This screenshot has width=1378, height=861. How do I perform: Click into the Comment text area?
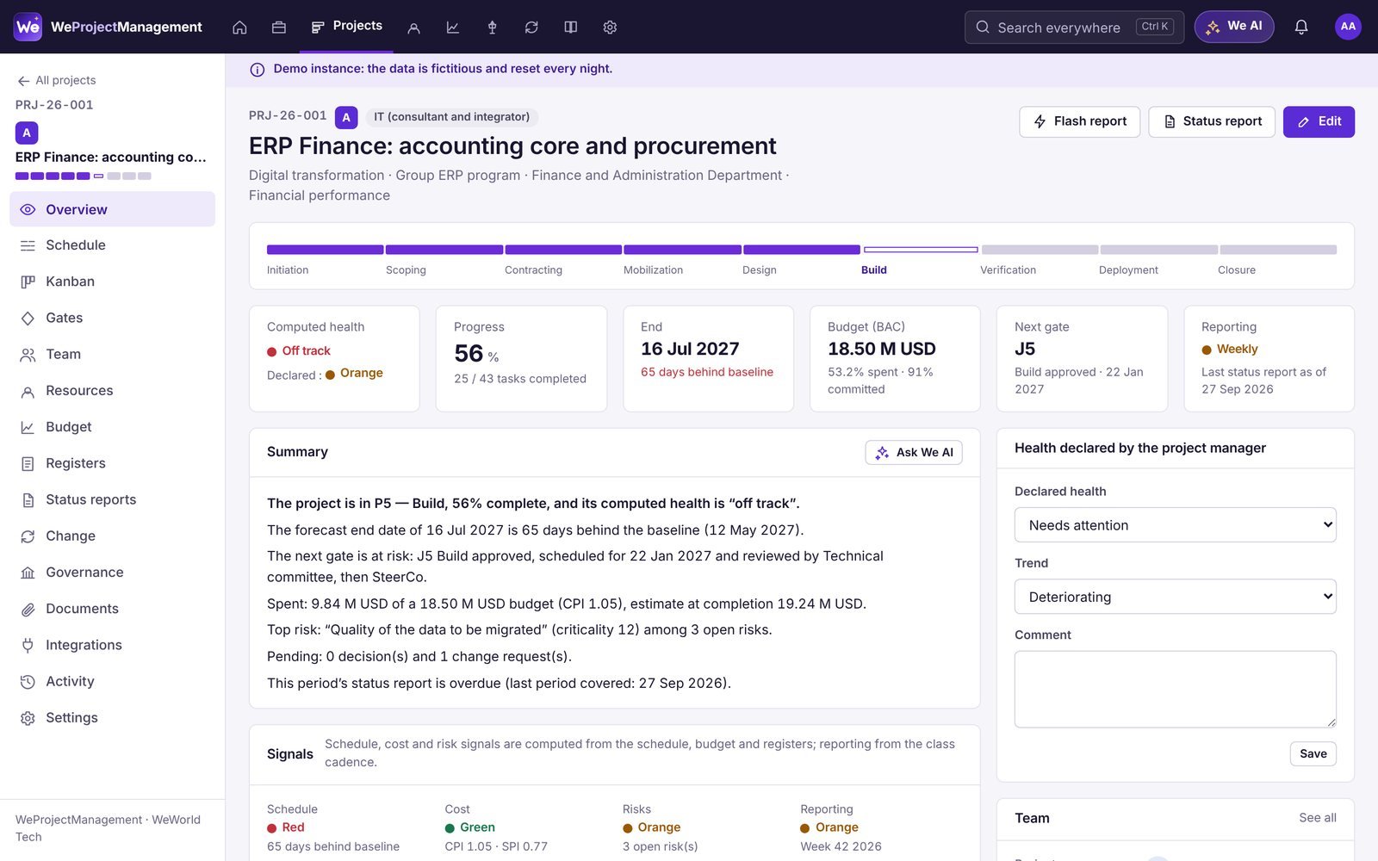(x=1175, y=689)
